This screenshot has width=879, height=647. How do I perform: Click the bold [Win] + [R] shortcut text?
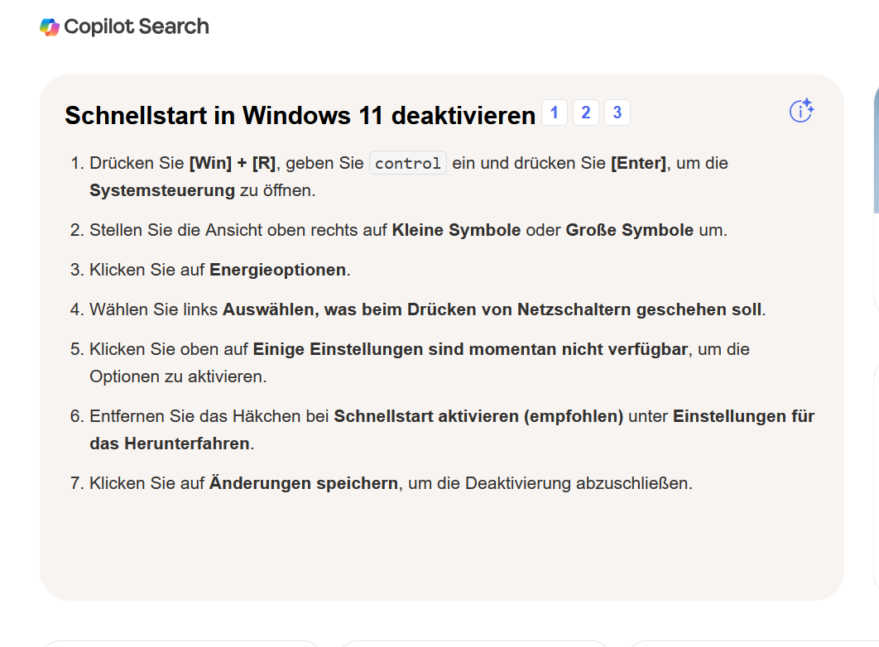tap(233, 163)
